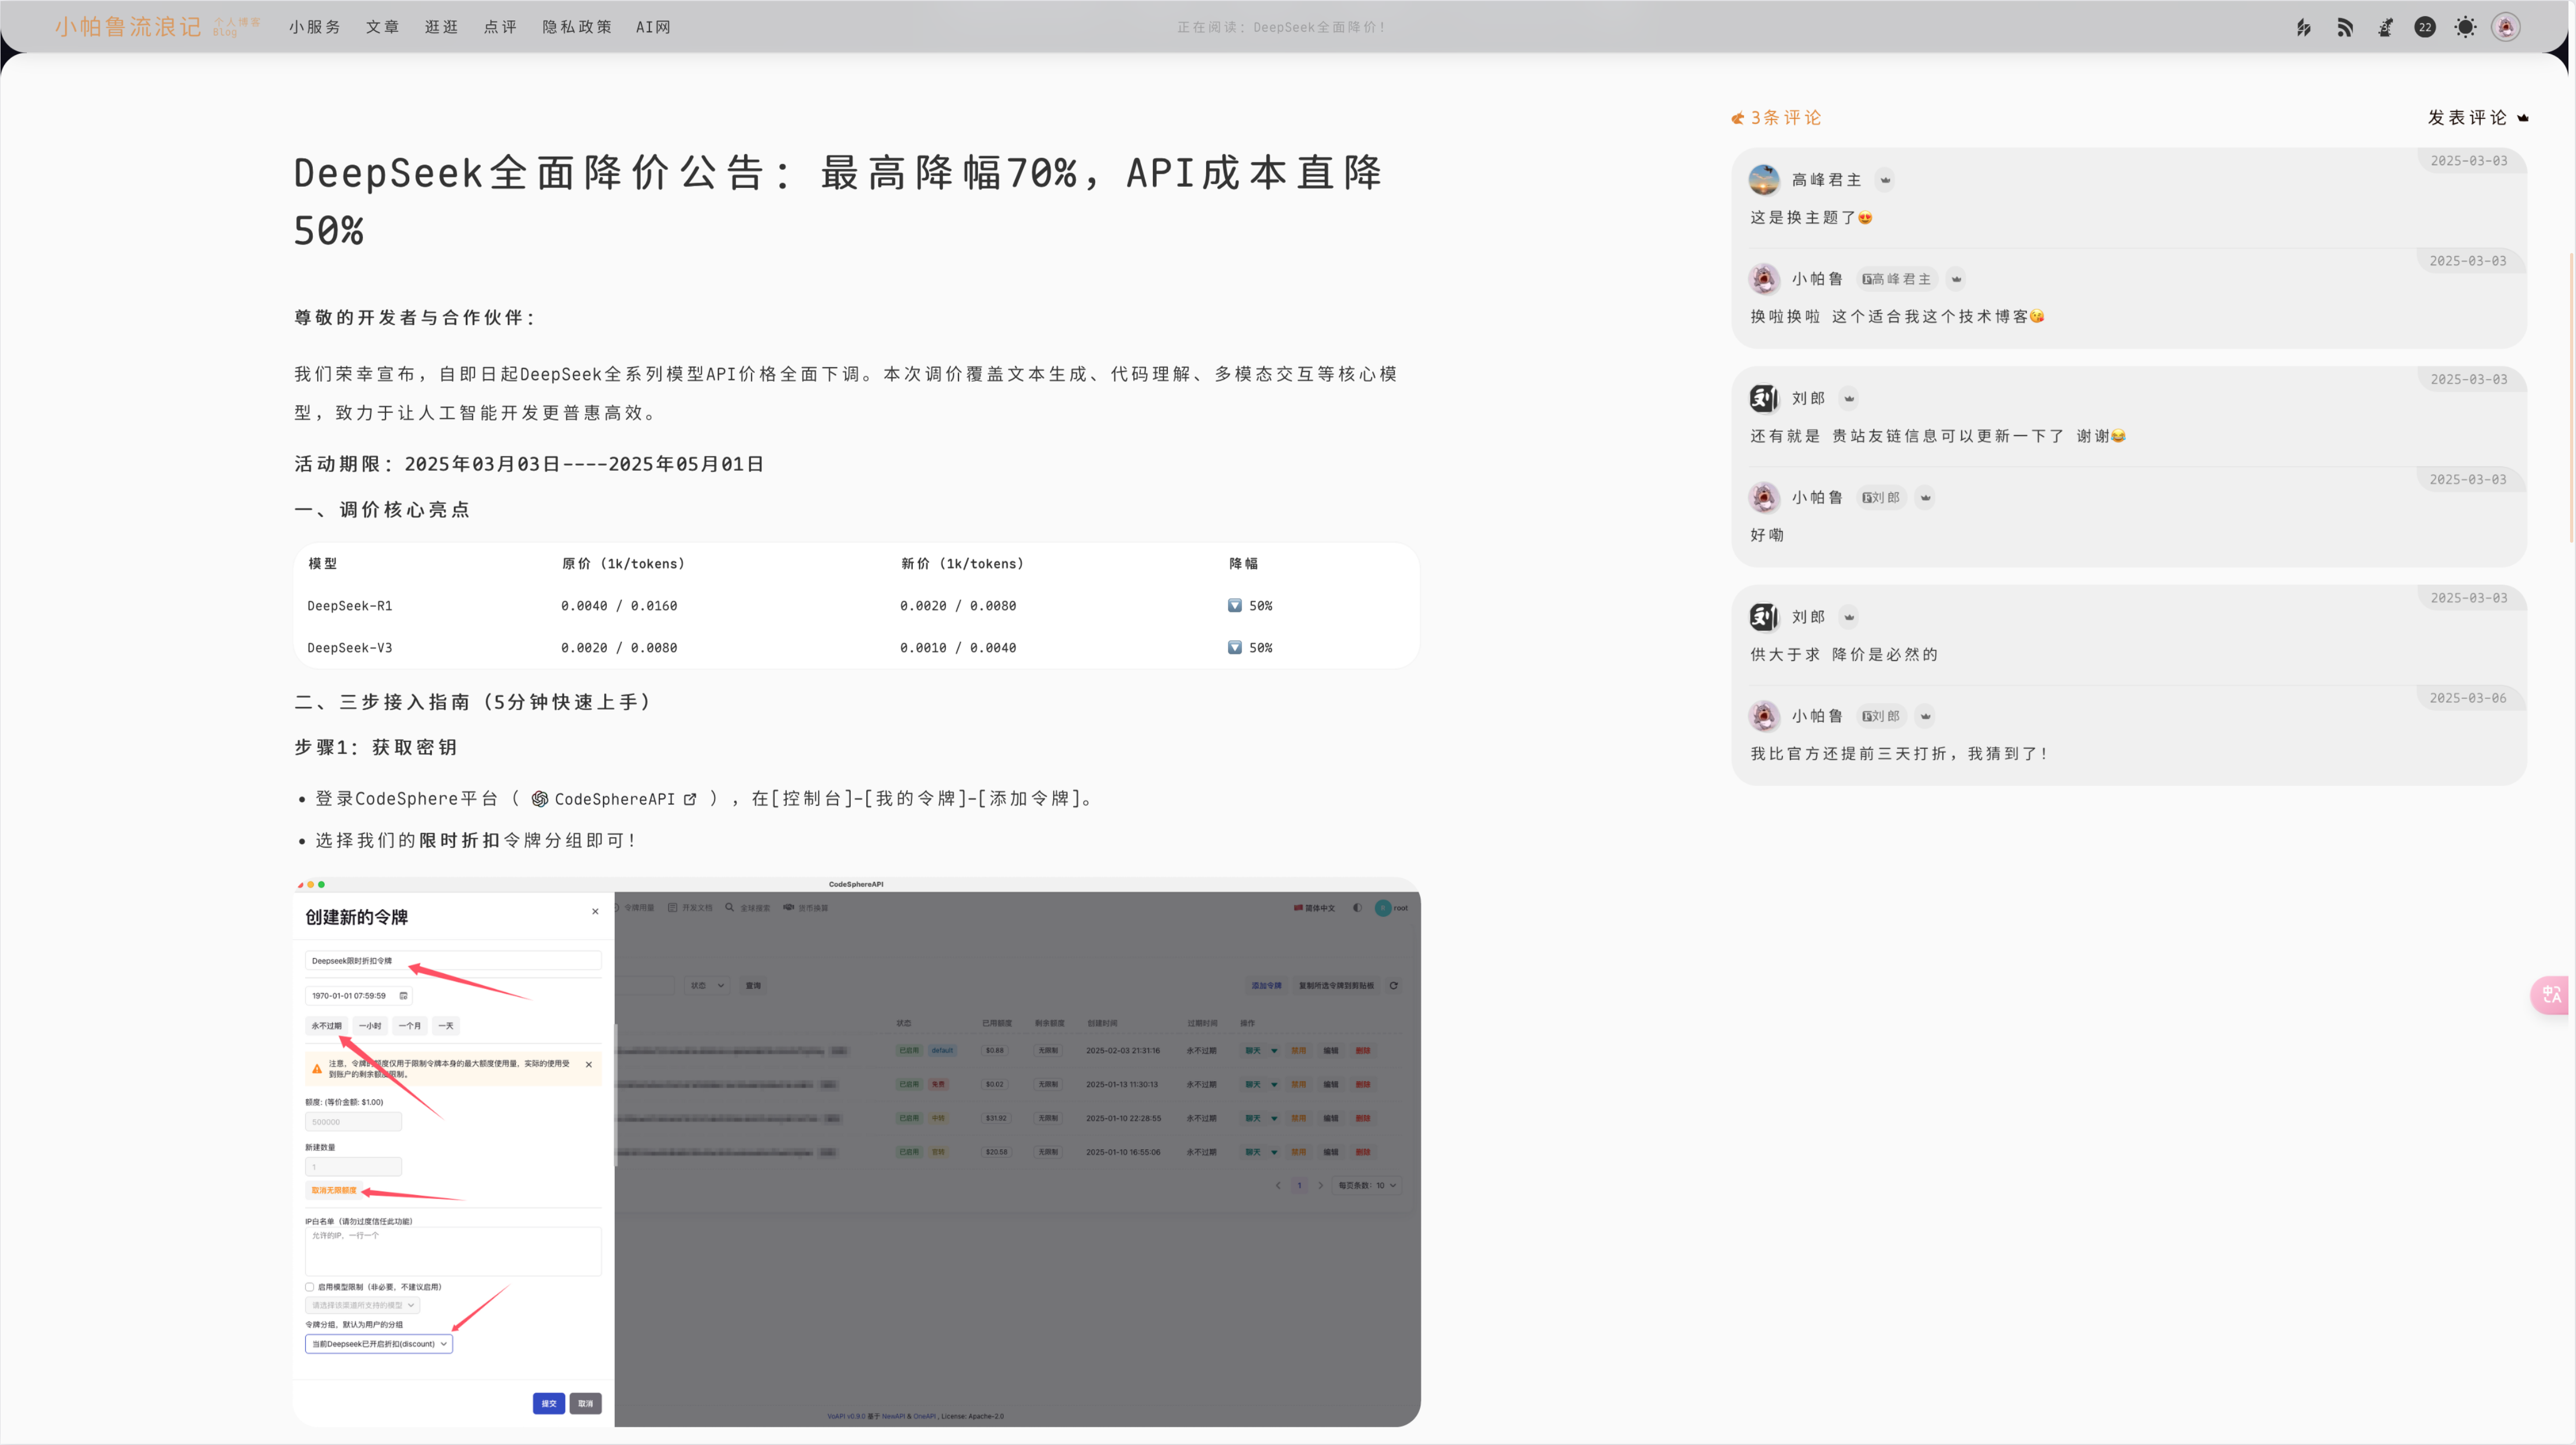Image resolution: width=2576 pixels, height=1445 pixels.
Task: Open the user avatar in the header
Action: pyautogui.click(x=2506, y=28)
